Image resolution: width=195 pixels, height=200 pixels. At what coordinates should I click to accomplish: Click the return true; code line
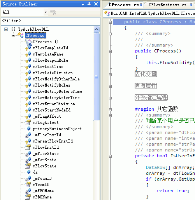[173, 191]
